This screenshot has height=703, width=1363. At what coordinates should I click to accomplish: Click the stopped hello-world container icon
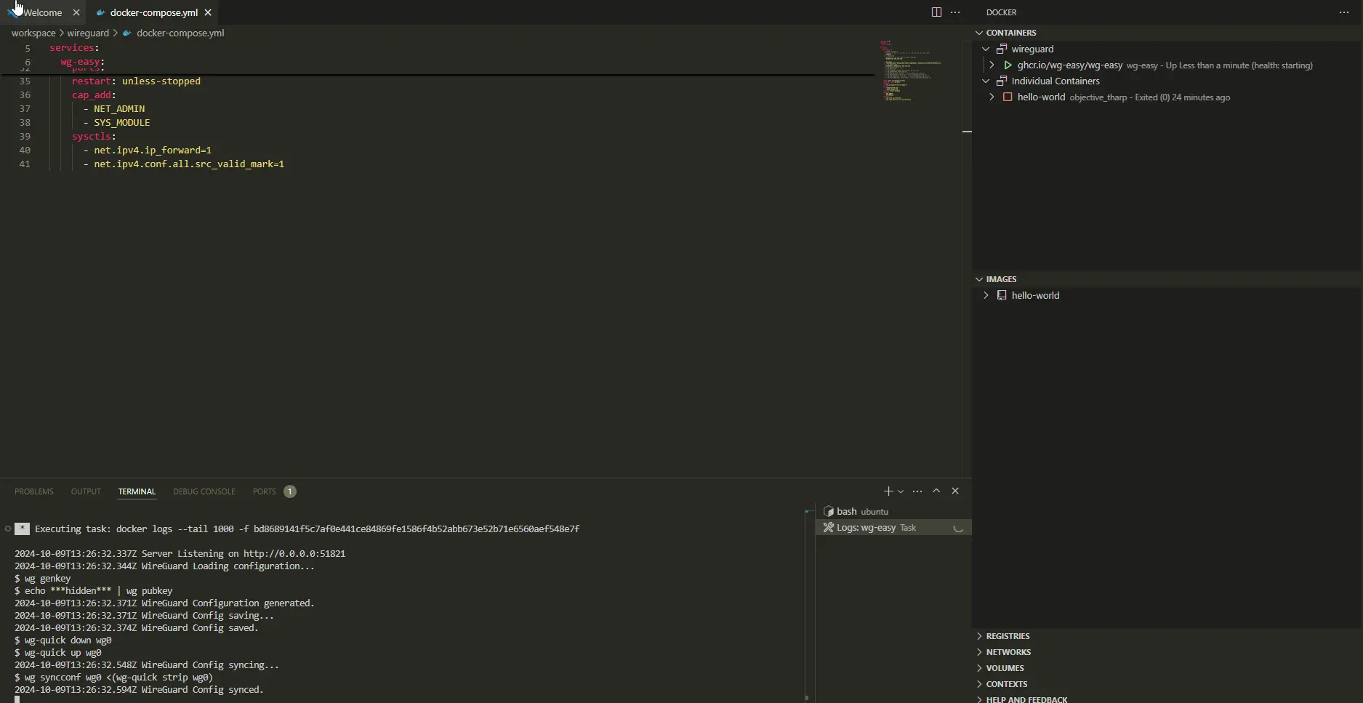1008,97
